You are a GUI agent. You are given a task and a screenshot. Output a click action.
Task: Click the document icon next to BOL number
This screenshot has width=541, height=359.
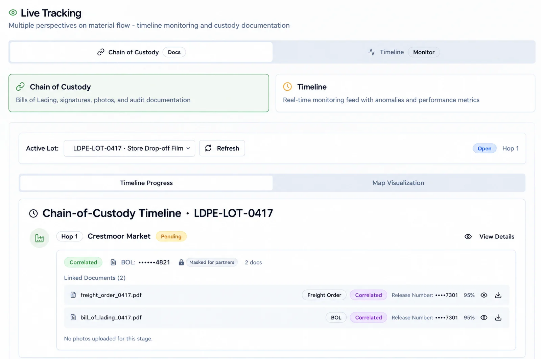pyautogui.click(x=113, y=262)
